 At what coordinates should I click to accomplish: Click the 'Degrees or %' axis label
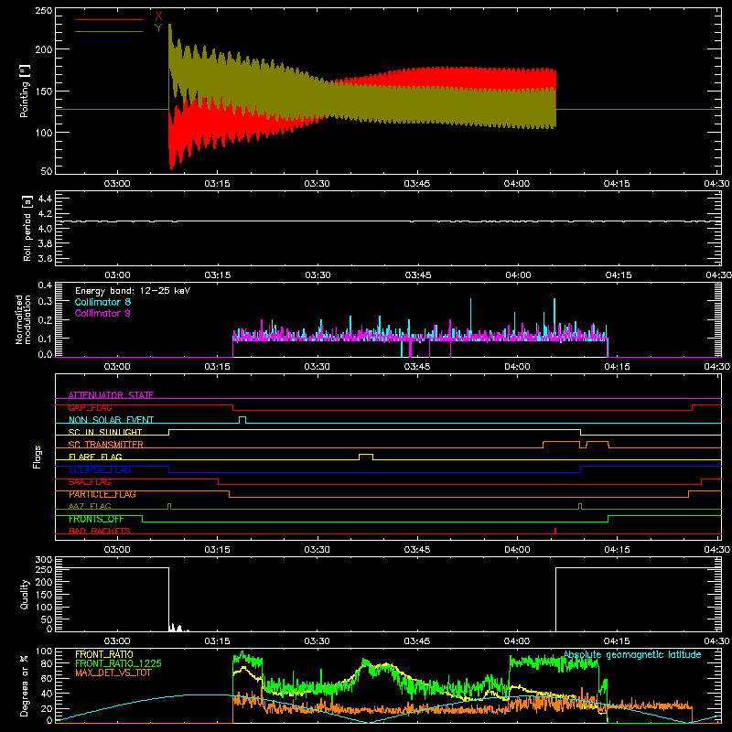tap(25, 685)
